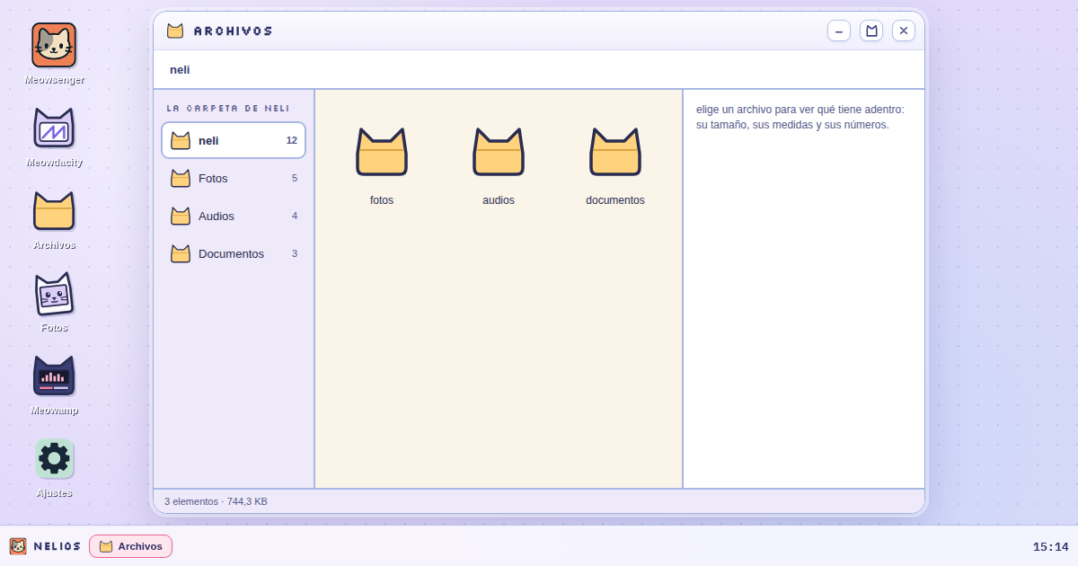The image size is (1078, 566).
Task: Open the Fotos app desktop icon
Action: (x=54, y=301)
